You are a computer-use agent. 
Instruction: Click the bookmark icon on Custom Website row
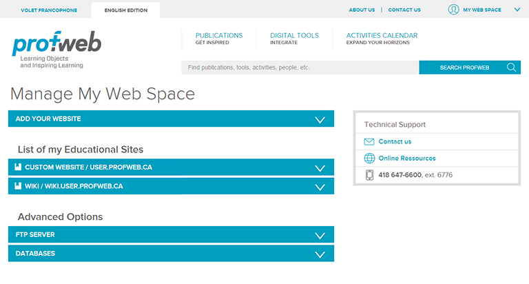pyautogui.click(x=18, y=167)
